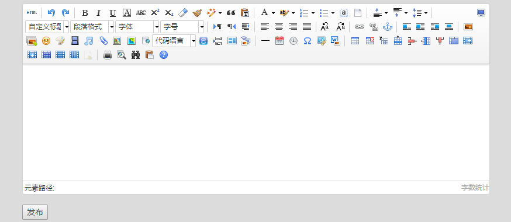The image size is (511, 222).
Task: Insert the current date with calendar icon
Action: pyautogui.click(x=279, y=41)
